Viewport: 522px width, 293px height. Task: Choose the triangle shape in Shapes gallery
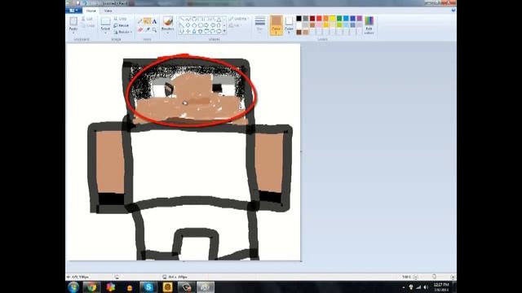coord(219,20)
